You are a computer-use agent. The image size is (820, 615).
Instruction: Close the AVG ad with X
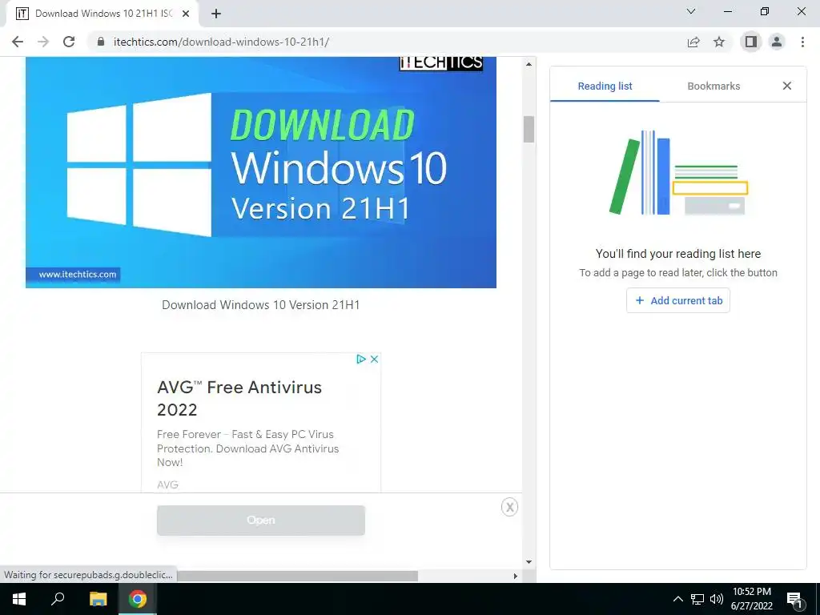(375, 360)
